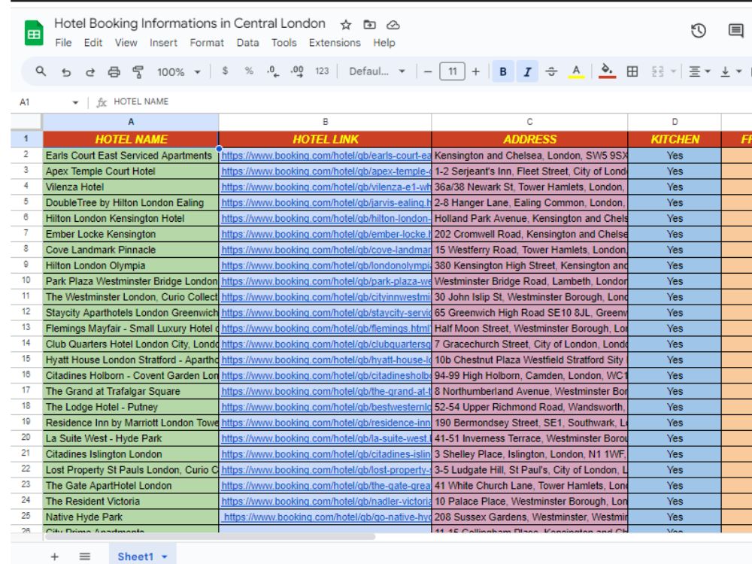Viewport: 752px width, 564px height.
Task: Format as currency dollar icon
Action: click(x=225, y=71)
